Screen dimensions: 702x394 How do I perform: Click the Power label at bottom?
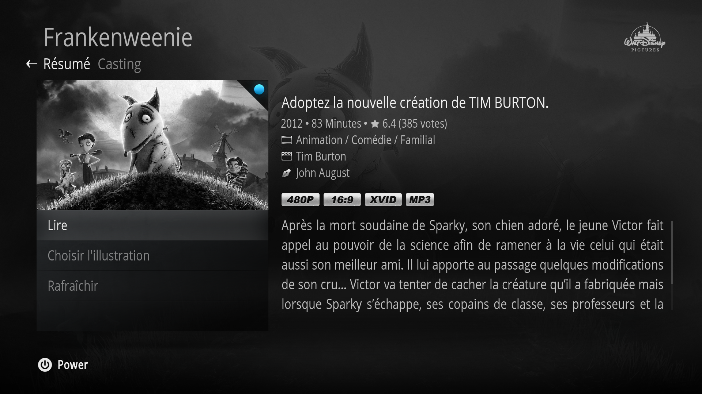point(73,365)
